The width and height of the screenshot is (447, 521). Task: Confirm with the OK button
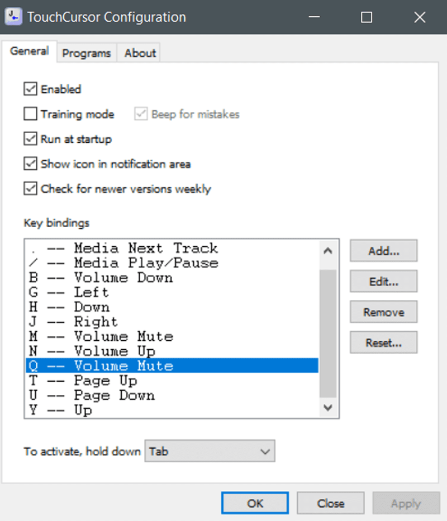point(255,503)
